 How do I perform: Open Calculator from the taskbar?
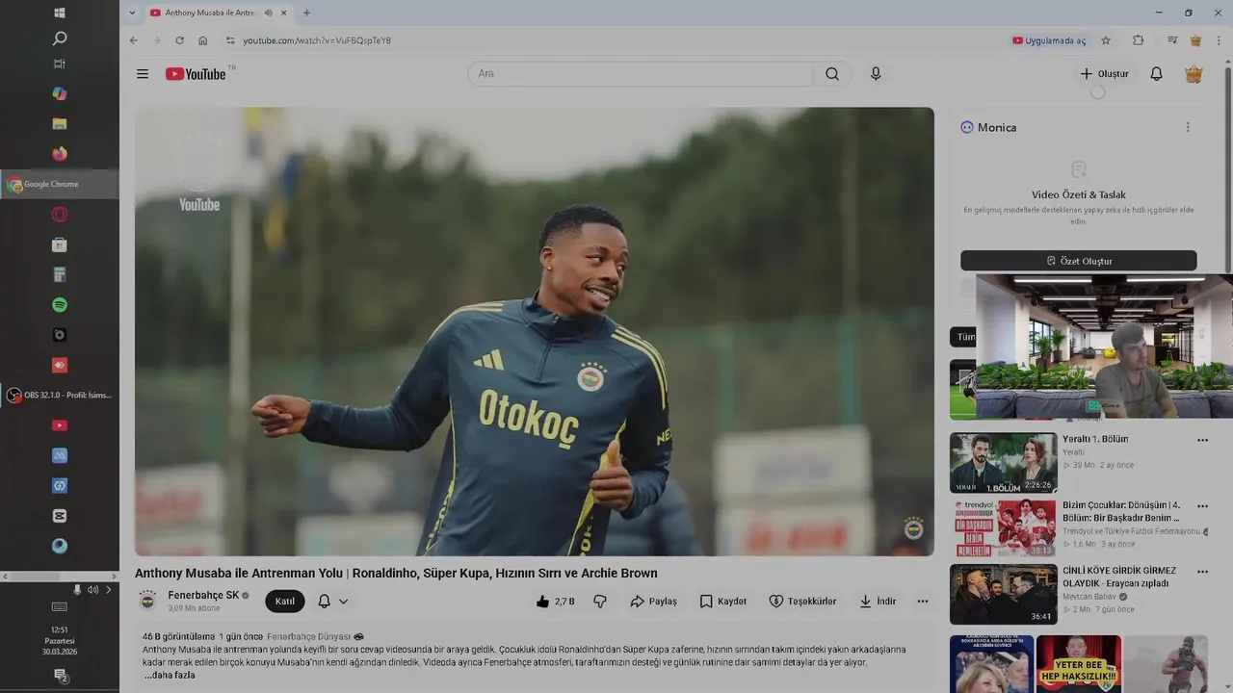60,274
